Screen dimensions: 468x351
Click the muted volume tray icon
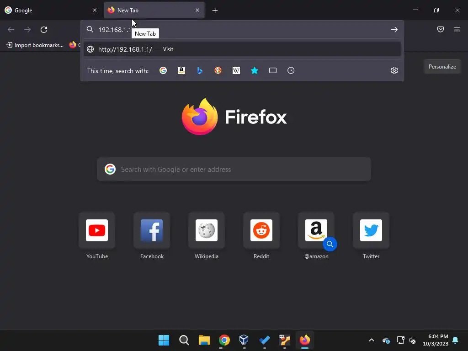(413, 340)
